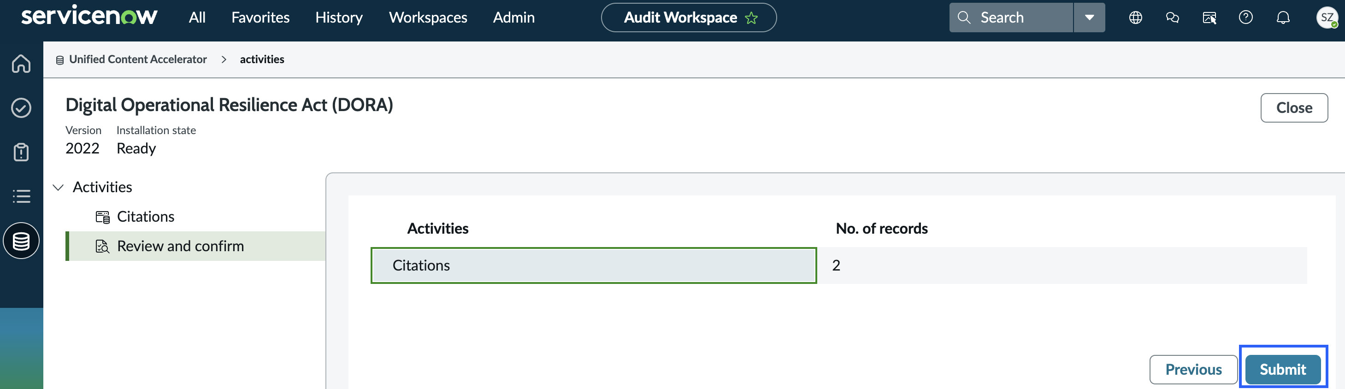Open the Workspaces menu
The height and width of the screenshot is (389, 1345).
pyautogui.click(x=428, y=18)
